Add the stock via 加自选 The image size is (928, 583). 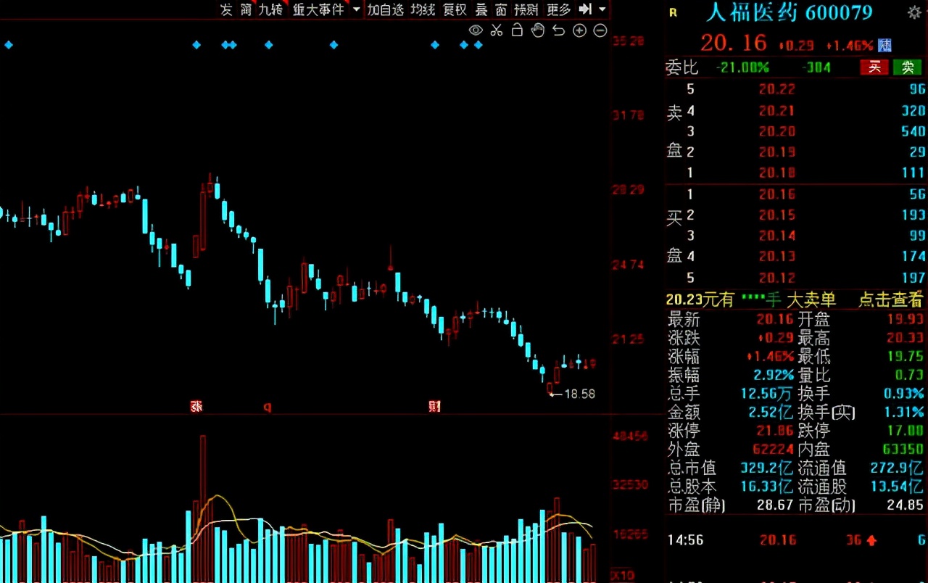(x=385, y=9)
